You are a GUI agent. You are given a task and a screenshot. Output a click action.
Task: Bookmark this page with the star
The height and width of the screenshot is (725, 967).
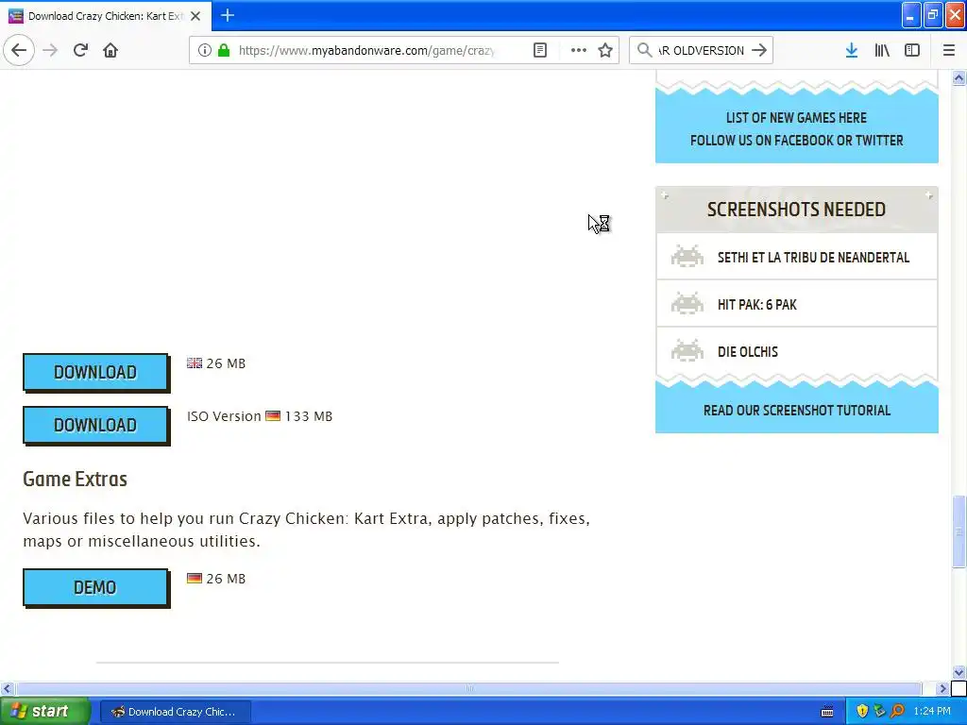pyautogui.click(x=605, y=50)
